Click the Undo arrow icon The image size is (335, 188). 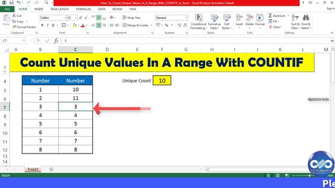tap(19, 3)
